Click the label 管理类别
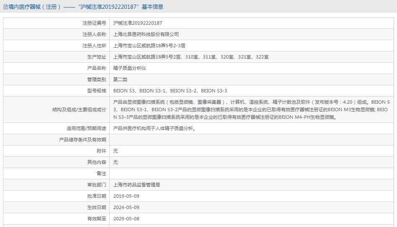The image size is (397, 227). tap(97, 79)
